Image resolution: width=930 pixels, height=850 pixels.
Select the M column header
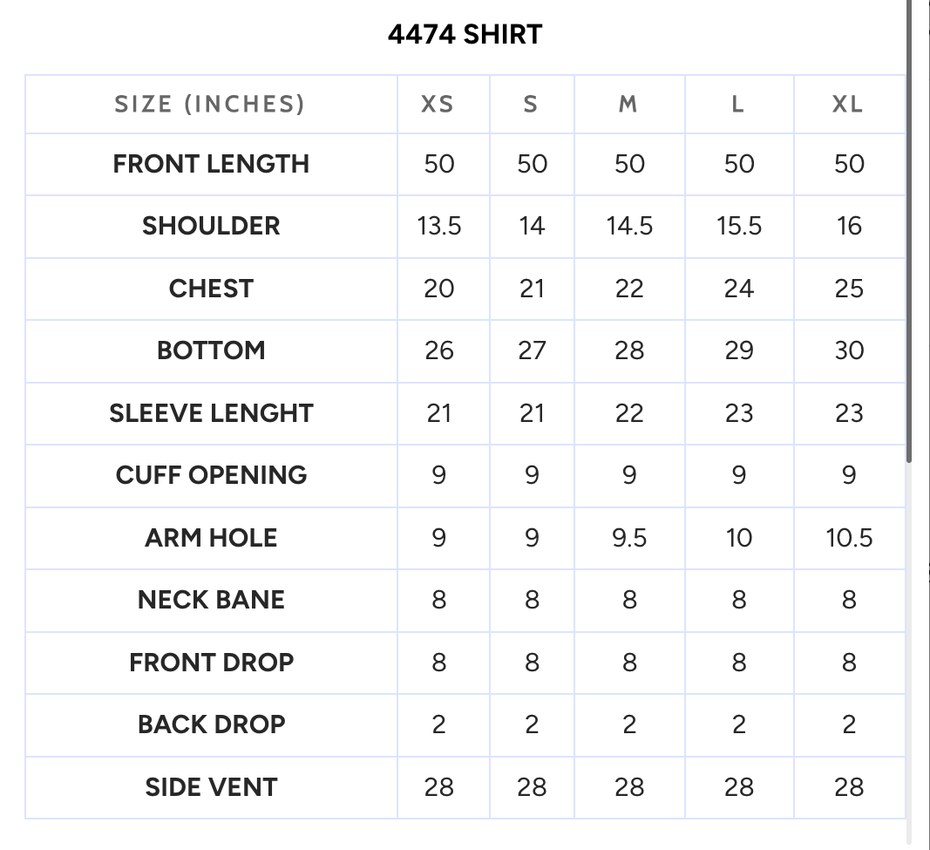click(x=628, y=105)
